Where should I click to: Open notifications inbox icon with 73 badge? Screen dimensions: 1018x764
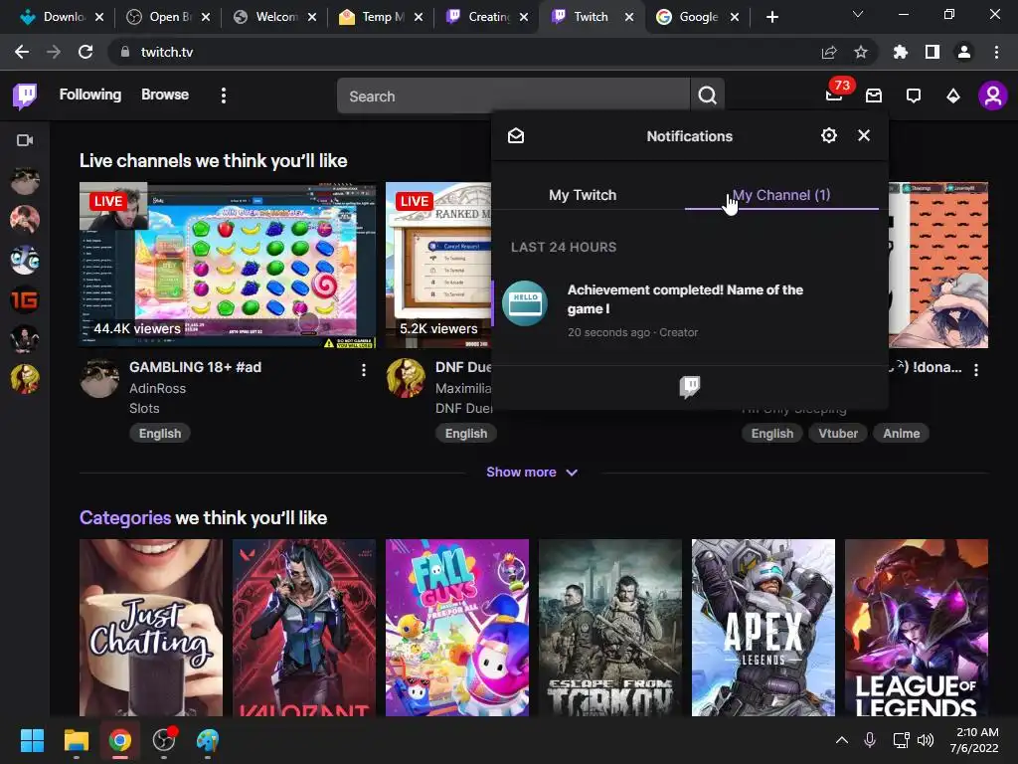834,96
